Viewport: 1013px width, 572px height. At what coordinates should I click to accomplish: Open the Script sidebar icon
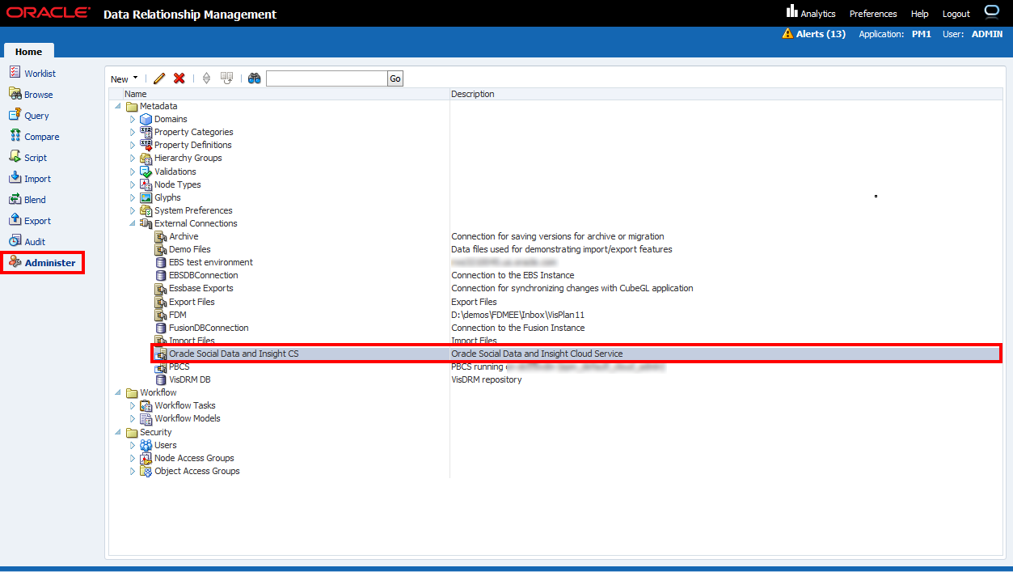15,157
